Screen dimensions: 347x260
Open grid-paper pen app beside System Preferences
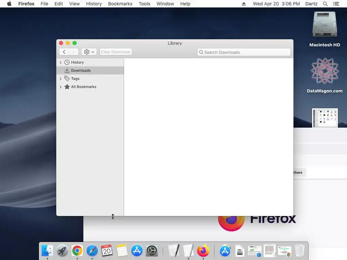point(174,251)
